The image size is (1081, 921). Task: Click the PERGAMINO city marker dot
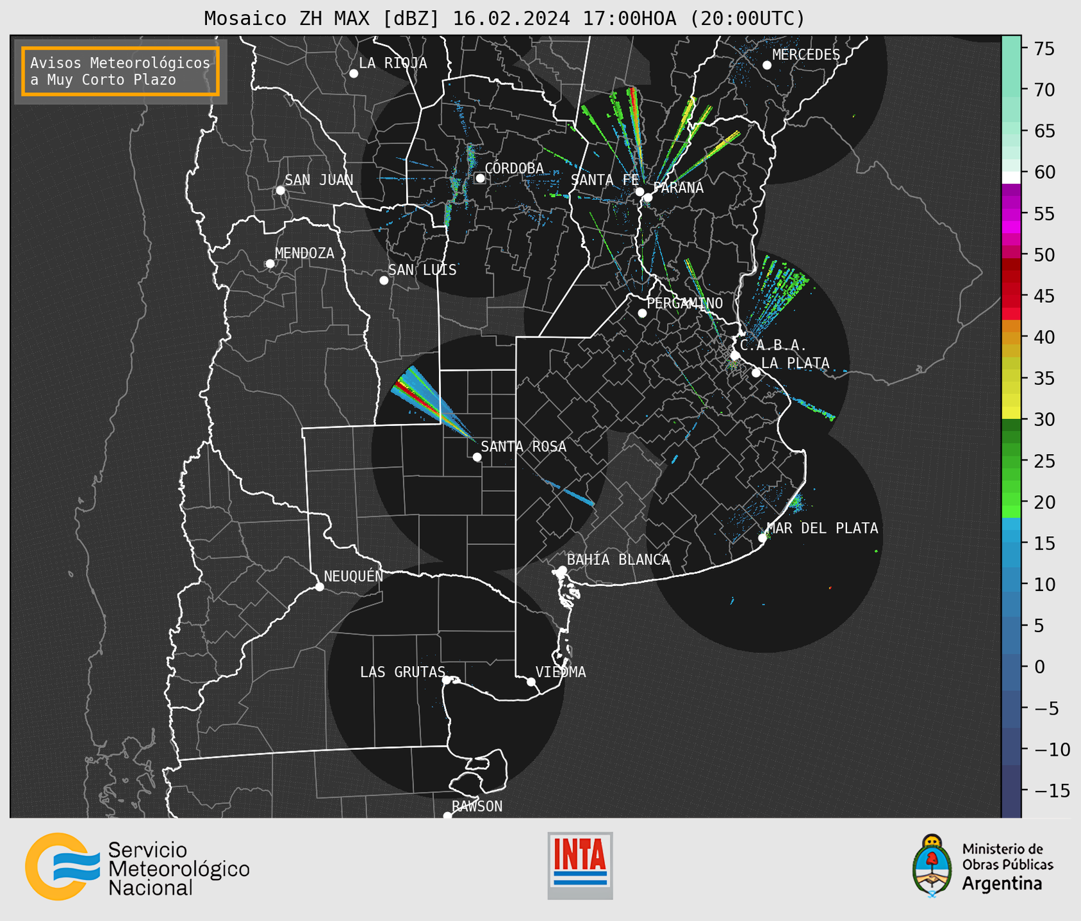(642, 313)
